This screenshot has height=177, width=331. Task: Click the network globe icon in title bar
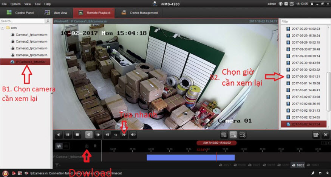click(x=280, y=4)
